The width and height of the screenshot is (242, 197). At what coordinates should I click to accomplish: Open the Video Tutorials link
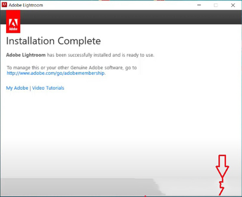48,88
